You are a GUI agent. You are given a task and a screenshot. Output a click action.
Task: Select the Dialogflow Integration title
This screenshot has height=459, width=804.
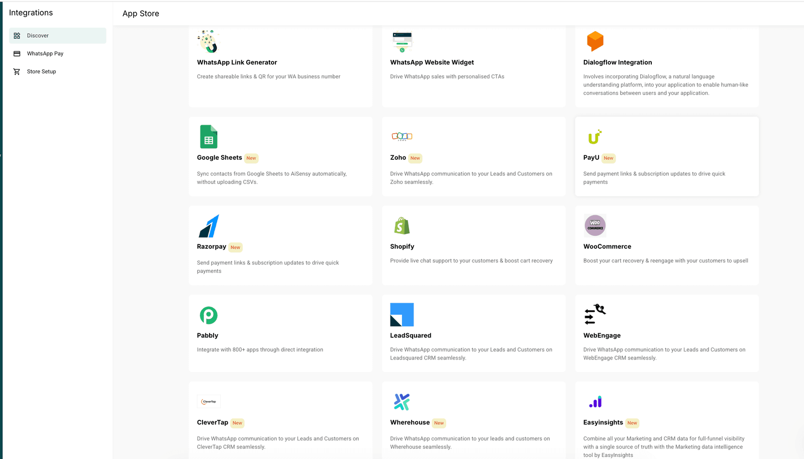tap(618, 62)
